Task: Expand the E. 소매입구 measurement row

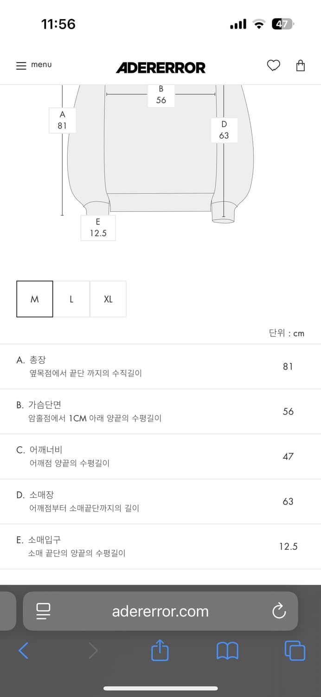Action: coord(160,546)
